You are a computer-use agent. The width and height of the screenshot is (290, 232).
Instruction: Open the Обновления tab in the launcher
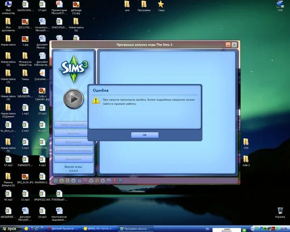point(73,159)
